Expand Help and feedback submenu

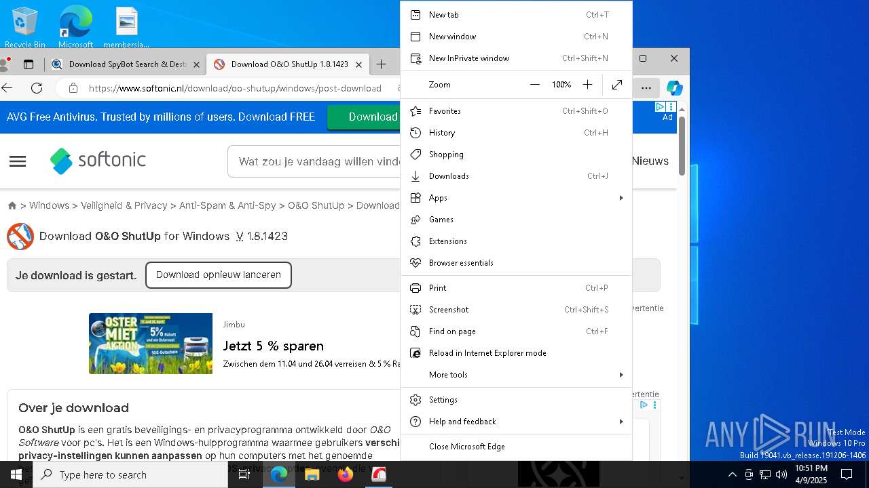516,422
